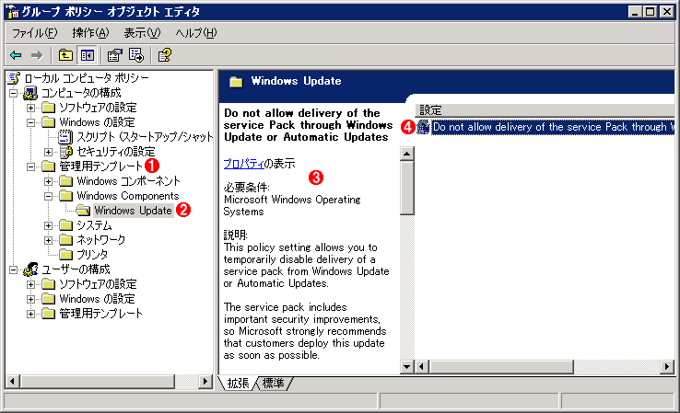Click the セキュリティの設定 lock icon
Screen dimensions: 680x413
point(66,152)
